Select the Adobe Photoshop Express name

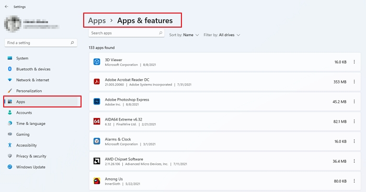[127, 100]
